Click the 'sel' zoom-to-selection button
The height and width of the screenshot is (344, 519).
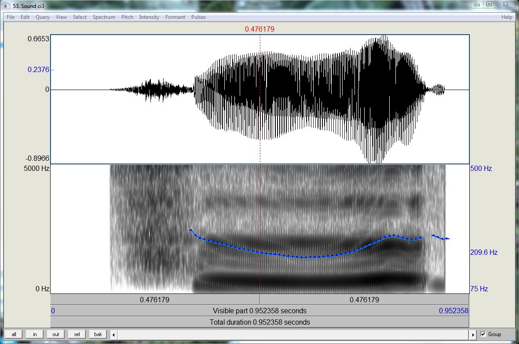tap(77, 334)
